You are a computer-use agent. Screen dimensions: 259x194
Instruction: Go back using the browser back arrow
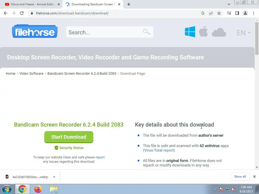coord(6,13)
